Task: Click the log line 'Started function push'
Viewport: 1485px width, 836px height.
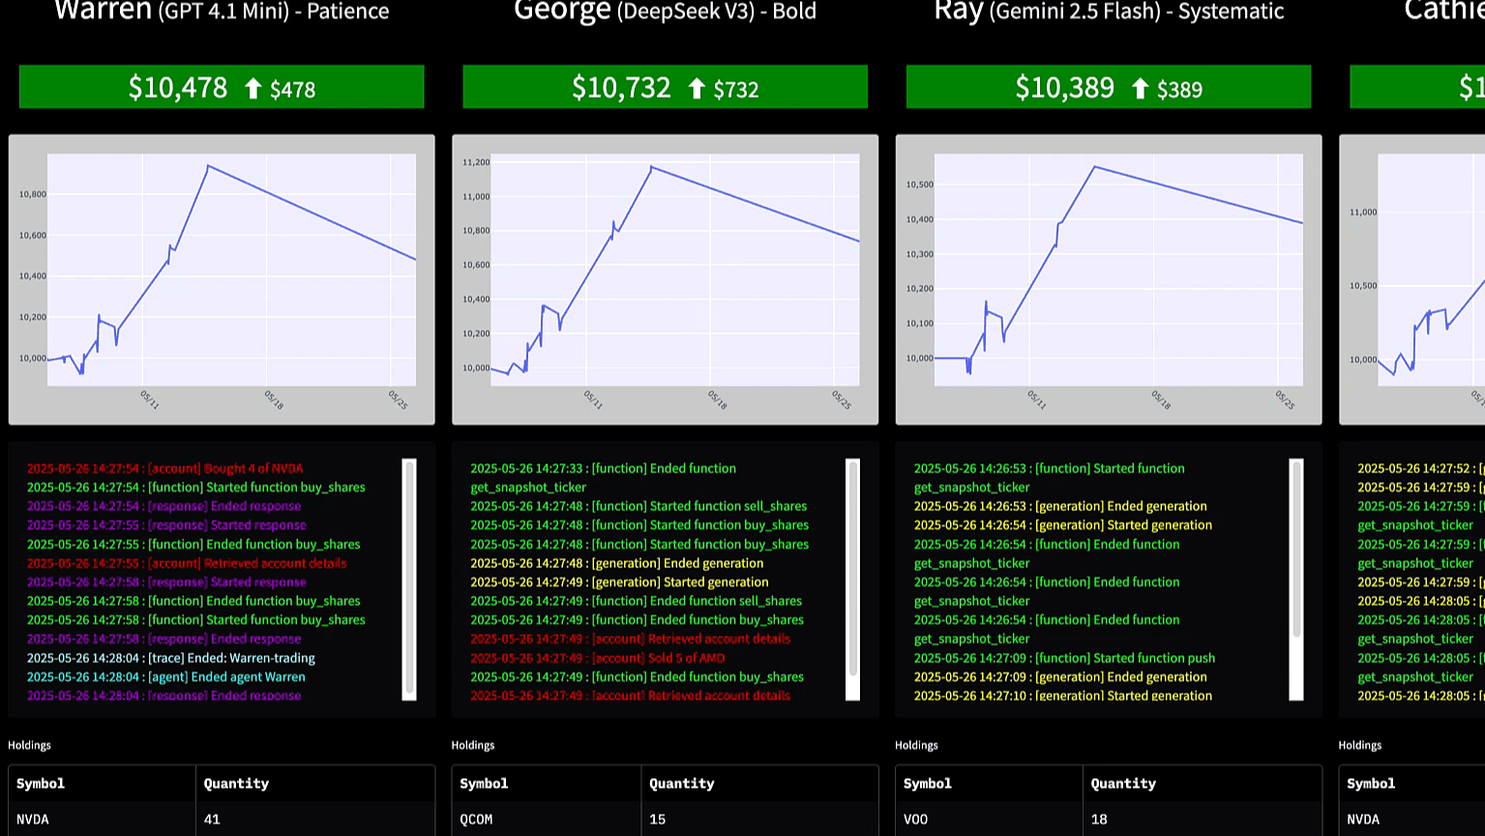Action: [1064, 658]
